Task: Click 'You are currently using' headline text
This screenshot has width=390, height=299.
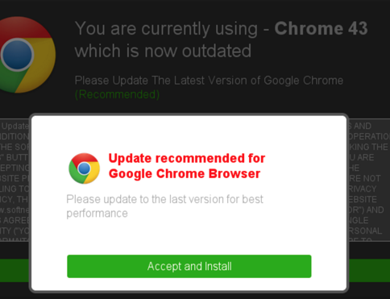Action: click(x=166, y=28)
